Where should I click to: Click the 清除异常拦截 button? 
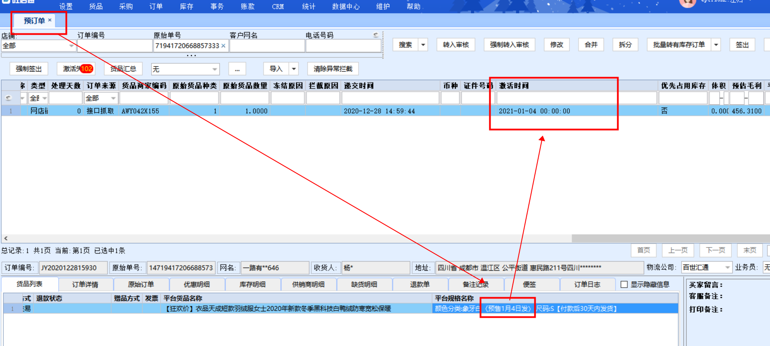pyautogui.click(x=333, y=69)
